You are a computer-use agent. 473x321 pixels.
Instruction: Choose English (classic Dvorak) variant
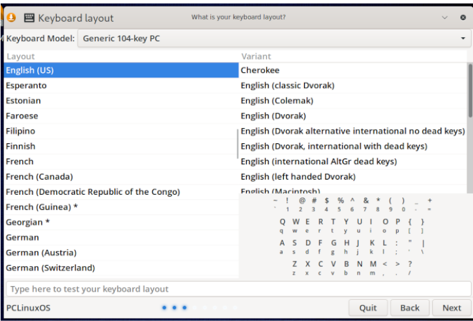352,85
